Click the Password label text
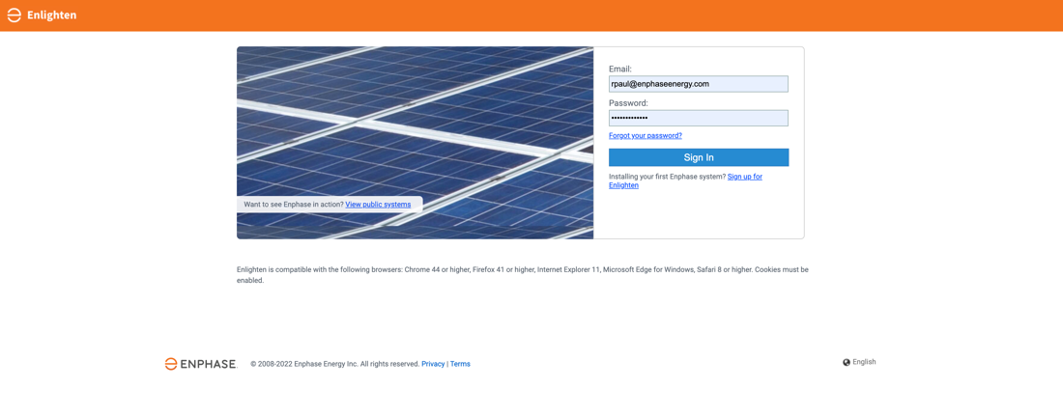Screen dimensions: 1063x416 pos(628,103)
